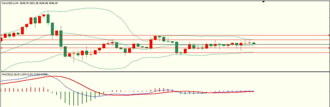Click the latest rightmost green candle
330x107 pixels.
point(254,43)
